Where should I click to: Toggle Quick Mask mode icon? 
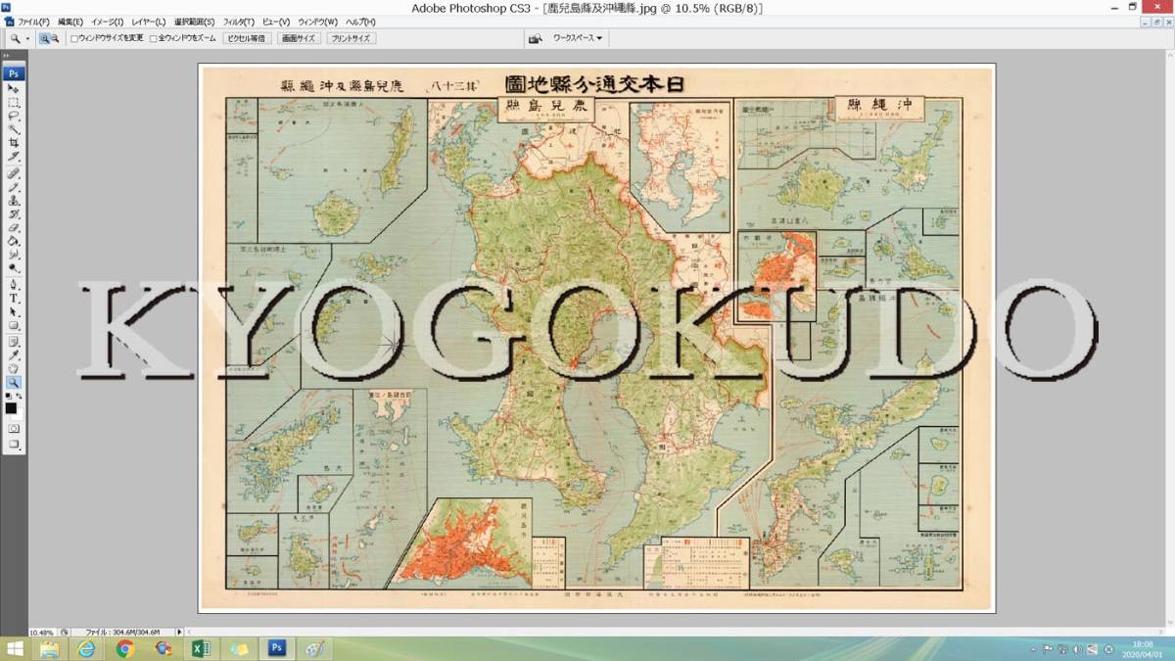click(x=14, y=429)
